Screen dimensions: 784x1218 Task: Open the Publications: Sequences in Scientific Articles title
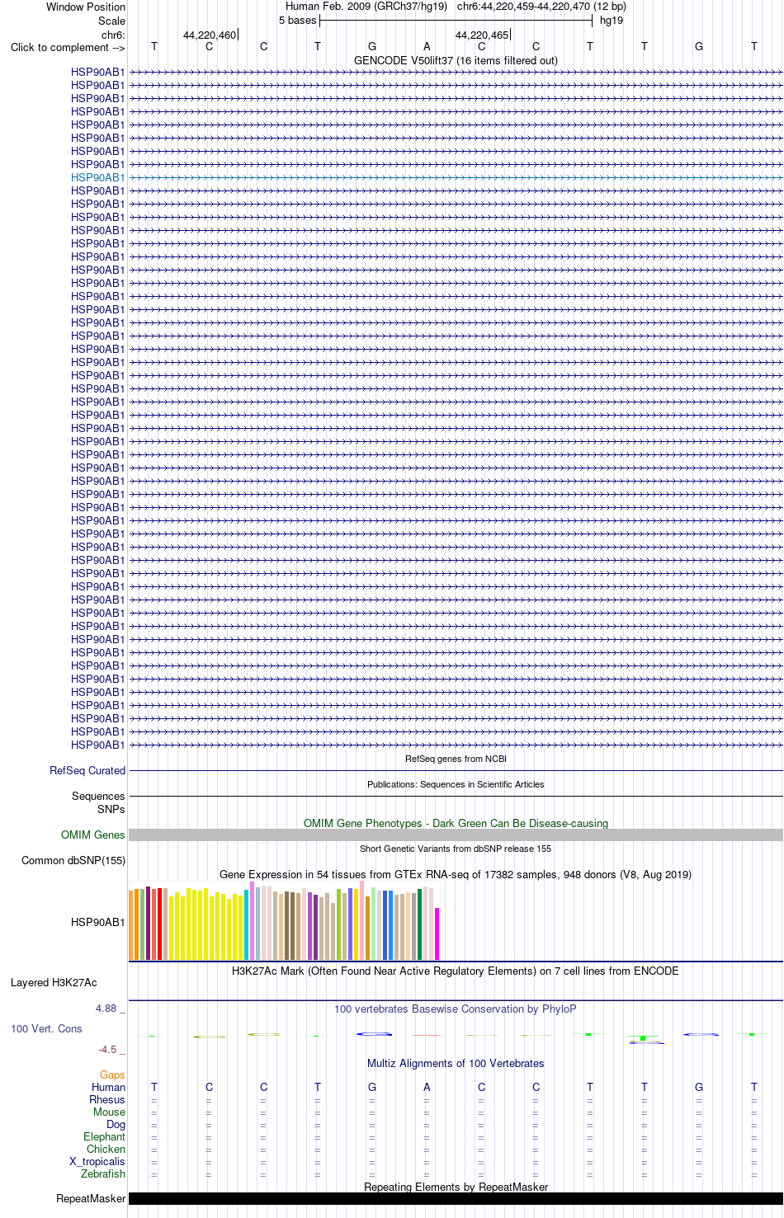coord(456,784)
